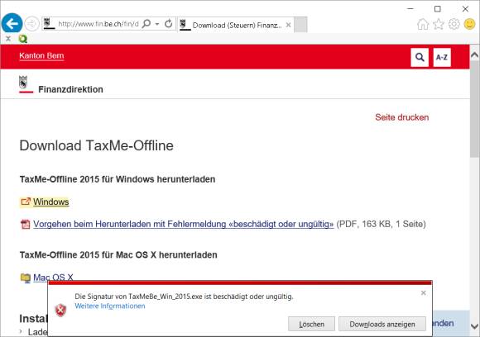Image resolution: width=480 pixels, height=337 pixels.
Task: Go back with the blue back arrow
Action: coord(12,23)
